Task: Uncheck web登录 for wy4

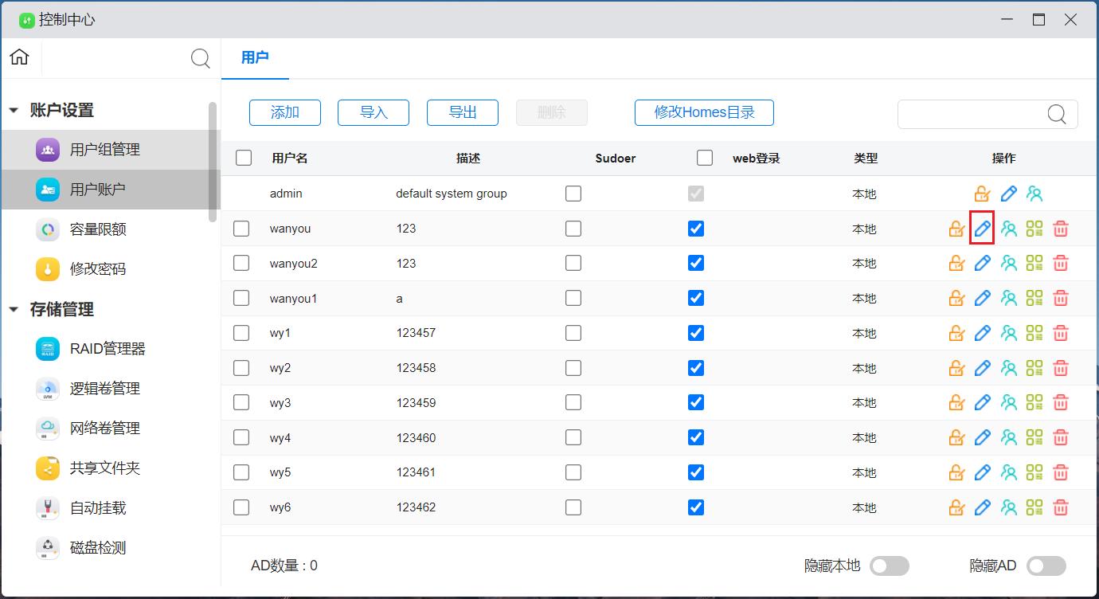Action: (x=696, y=437)
